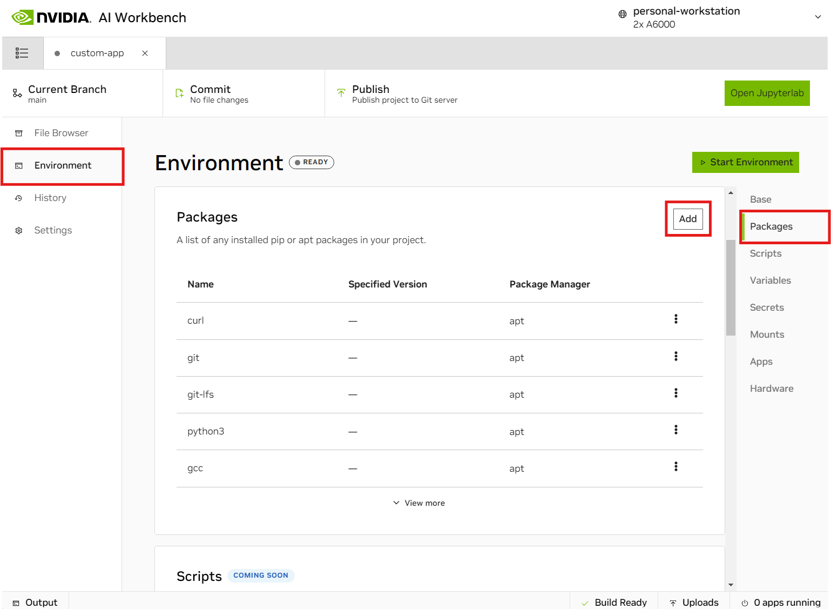Click the Publish upload arrow icon
The width and height of the screenshot is (831, 609).
tap(341, 93)
